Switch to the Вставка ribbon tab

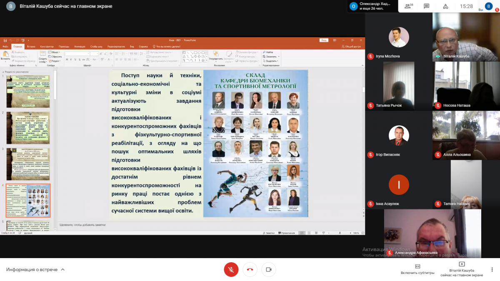[31, 47]
